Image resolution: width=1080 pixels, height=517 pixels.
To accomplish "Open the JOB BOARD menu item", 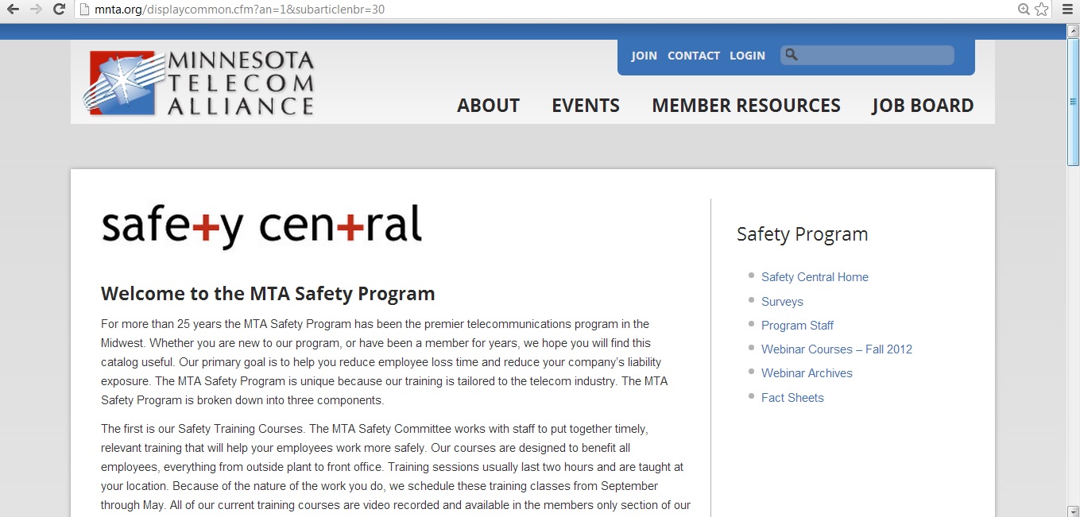I will (x=923, y=106).
